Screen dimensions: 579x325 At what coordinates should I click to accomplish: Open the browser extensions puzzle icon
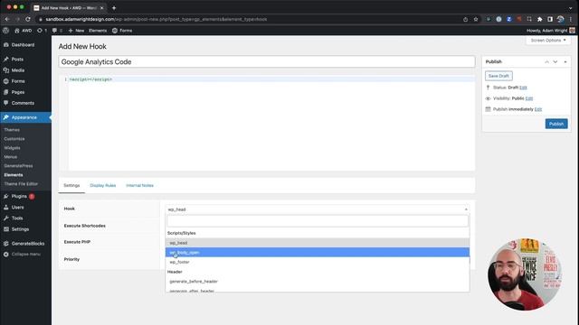click(539, 19)
